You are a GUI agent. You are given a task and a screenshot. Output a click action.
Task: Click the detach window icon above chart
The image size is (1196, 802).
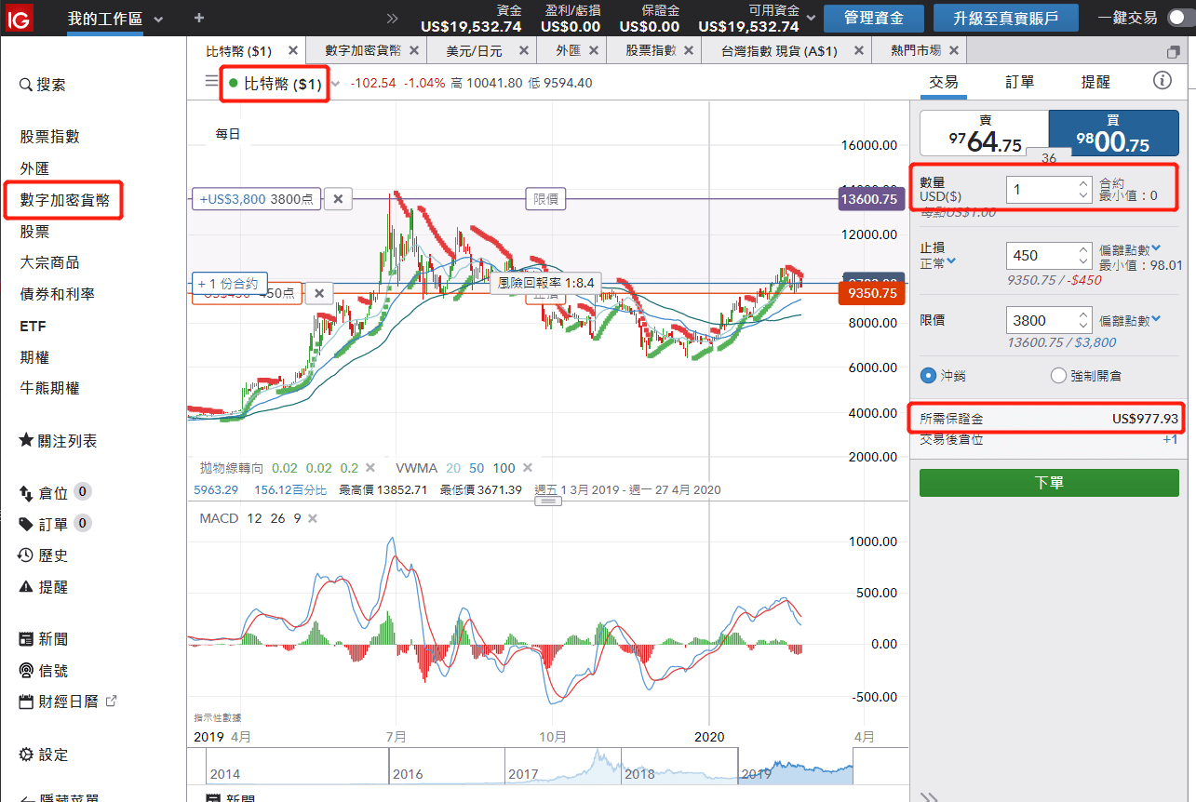[1173, 52]
